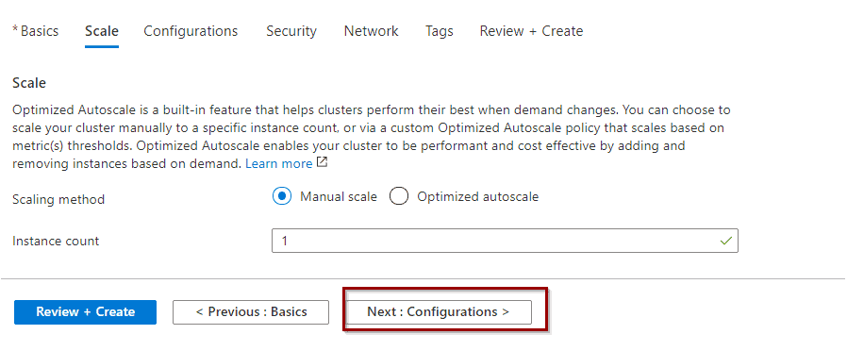
Task: Focus the Instance count input field
Action: pyautogui.click(x=505, y=241)
